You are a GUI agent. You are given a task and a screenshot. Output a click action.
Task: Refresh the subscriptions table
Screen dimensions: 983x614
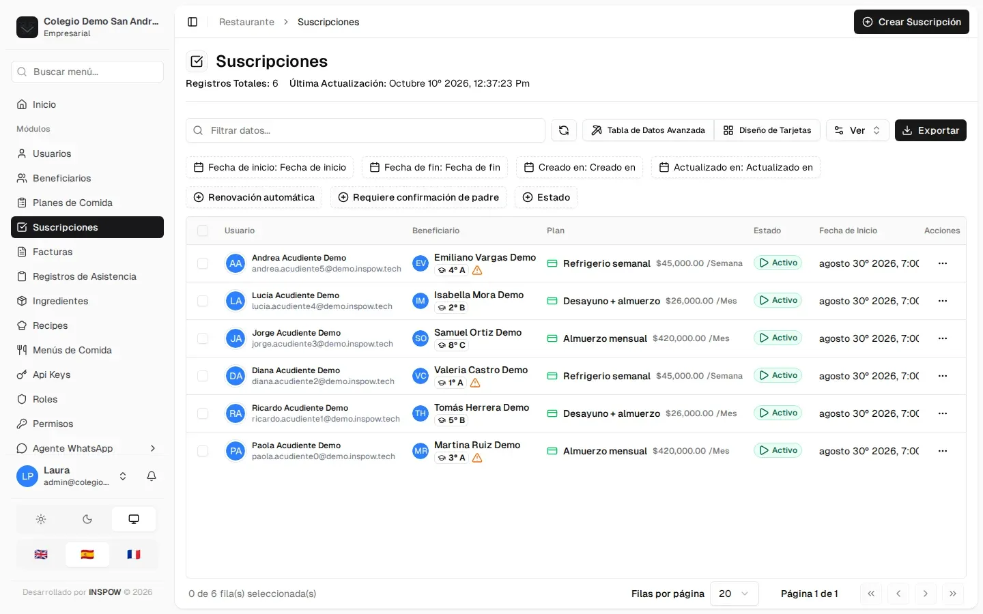click(564, 130)
